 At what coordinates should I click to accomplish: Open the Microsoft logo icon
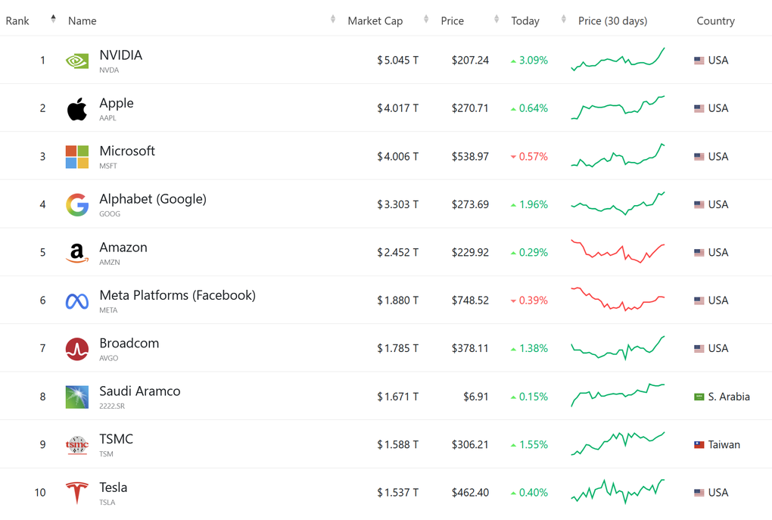[x=77, y=157]
